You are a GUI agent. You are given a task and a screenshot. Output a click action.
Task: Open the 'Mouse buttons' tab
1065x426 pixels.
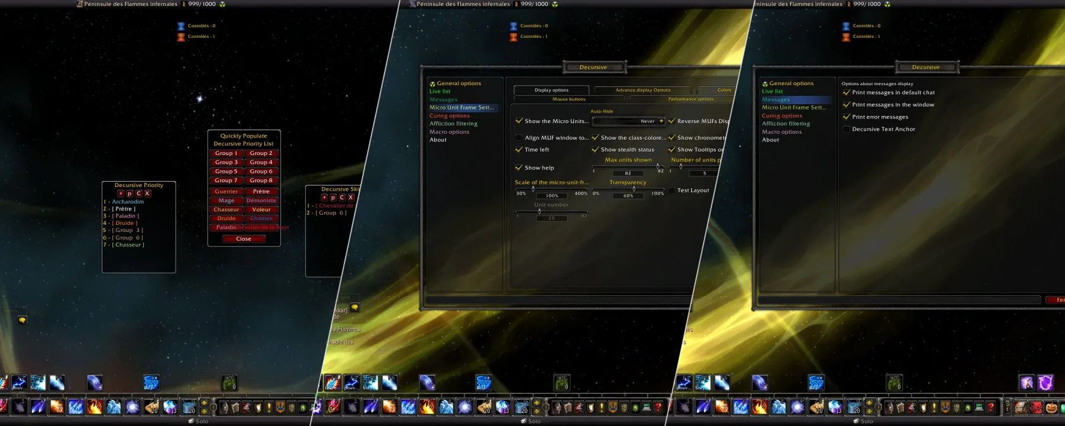point(569,99)
